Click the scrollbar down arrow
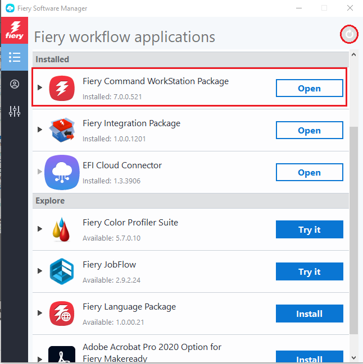Image resolution: width=363 pixels, height=364 pixels. (353, 357)
